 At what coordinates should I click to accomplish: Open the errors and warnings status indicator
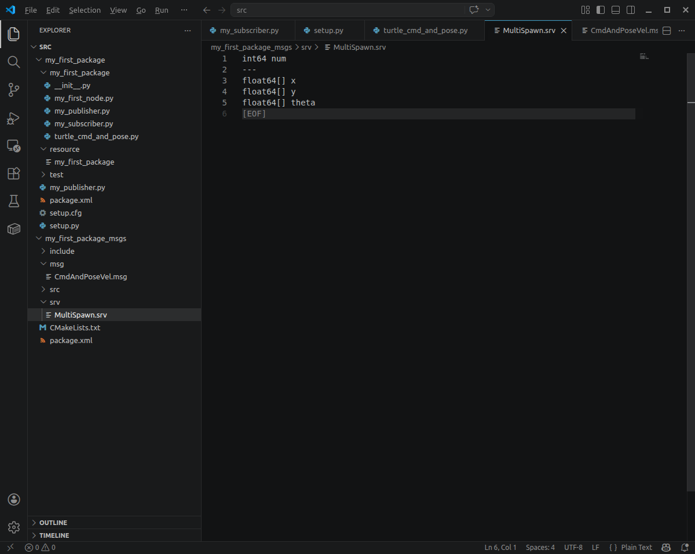pos(40,547)
